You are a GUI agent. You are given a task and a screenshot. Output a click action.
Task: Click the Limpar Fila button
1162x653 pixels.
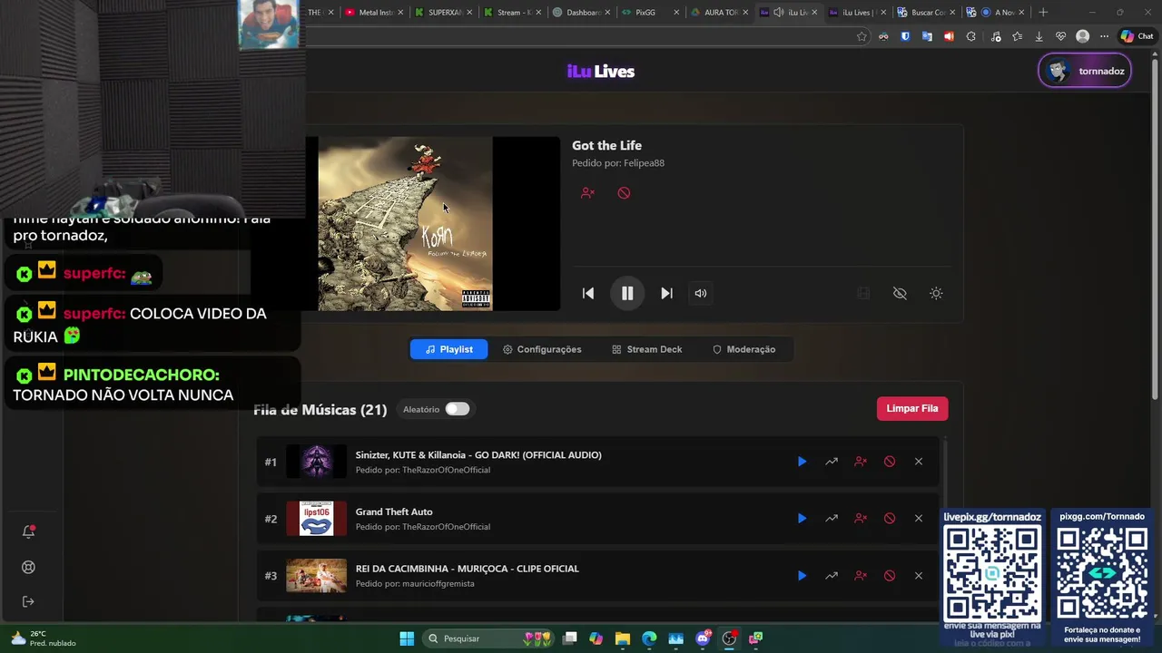[x=912, y=408]
